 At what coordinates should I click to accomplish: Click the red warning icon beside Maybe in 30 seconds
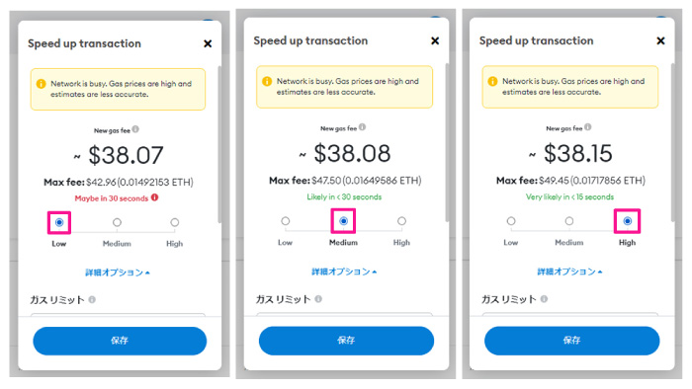tap(154, 197)
